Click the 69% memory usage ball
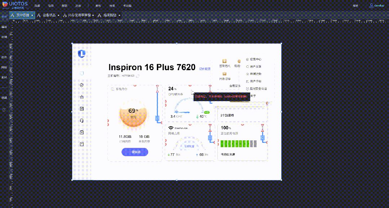 coord(133,114)
